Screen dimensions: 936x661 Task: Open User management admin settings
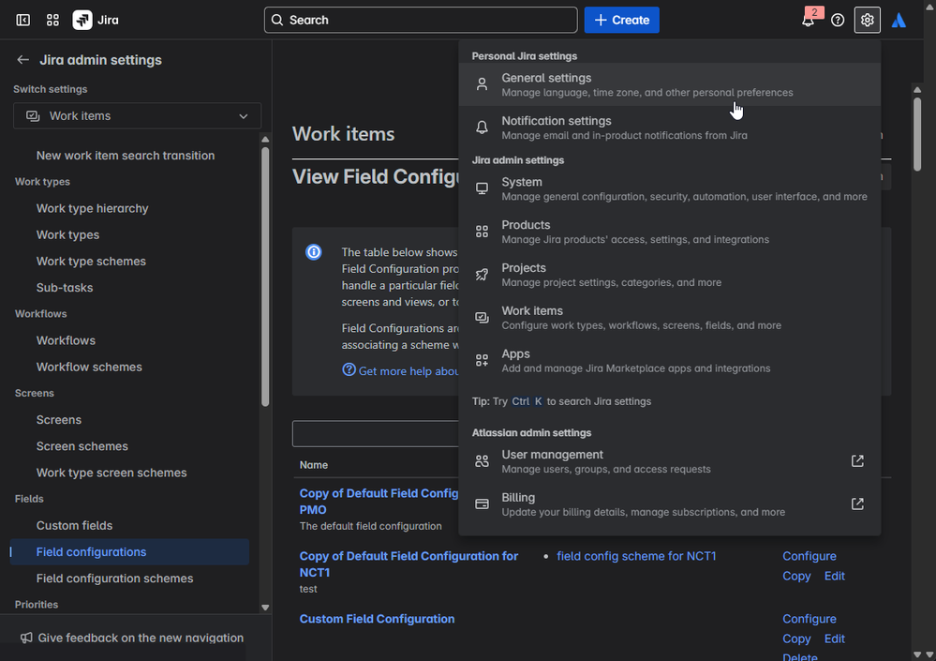[670, 461]
